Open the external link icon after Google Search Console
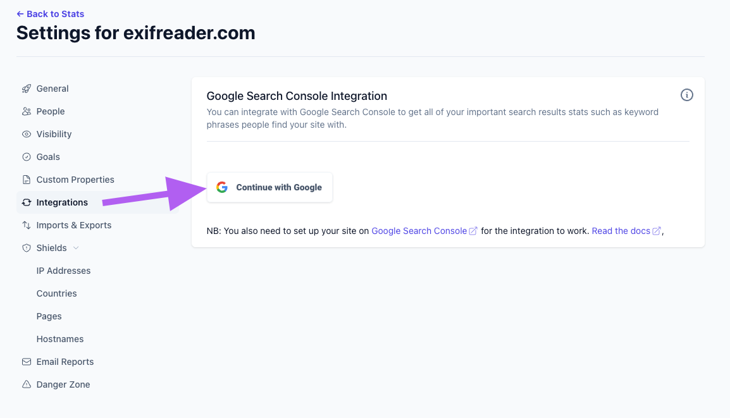 pyautogui.click(x=473, y=231)
